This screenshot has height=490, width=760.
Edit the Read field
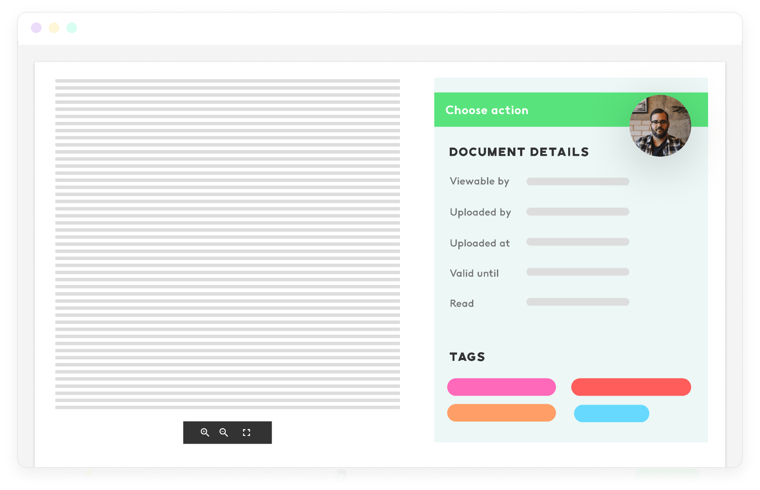[x=578, y=302]
